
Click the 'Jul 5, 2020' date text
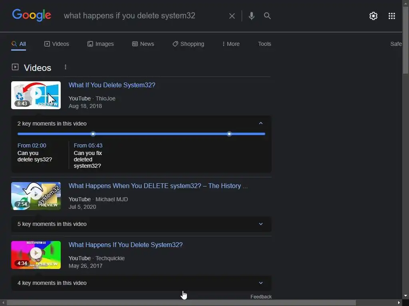82,207
